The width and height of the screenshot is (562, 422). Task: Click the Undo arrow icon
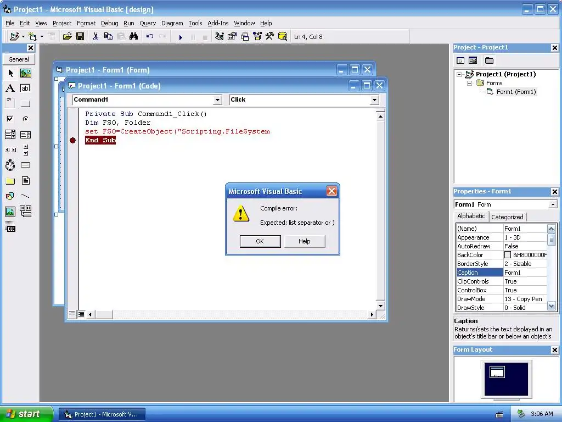tap(150, 37)
